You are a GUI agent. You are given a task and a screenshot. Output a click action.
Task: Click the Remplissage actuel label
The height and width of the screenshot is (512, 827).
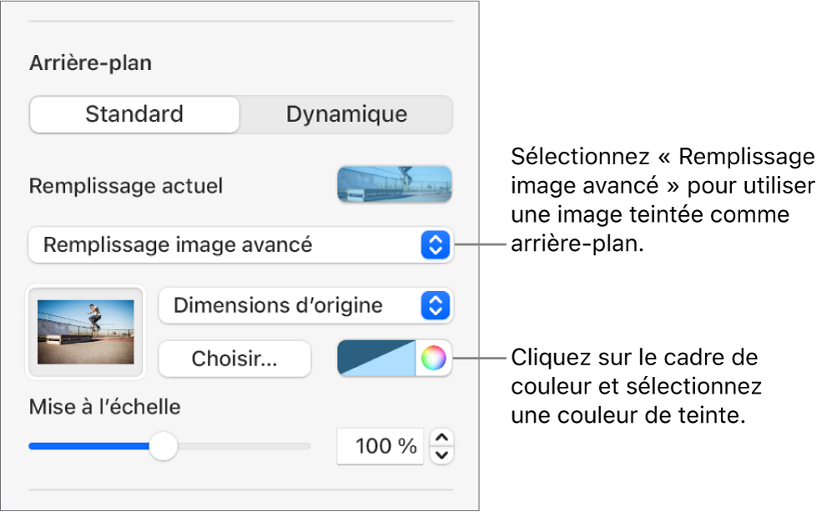coord(125,185)
